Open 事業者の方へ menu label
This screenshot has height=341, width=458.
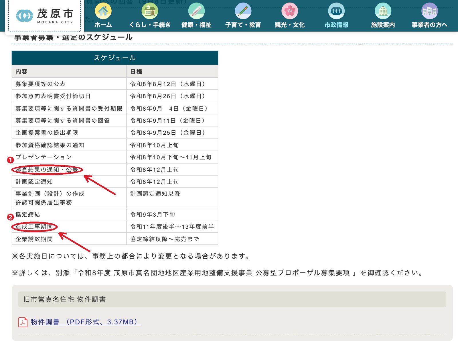tap(430, 25)
